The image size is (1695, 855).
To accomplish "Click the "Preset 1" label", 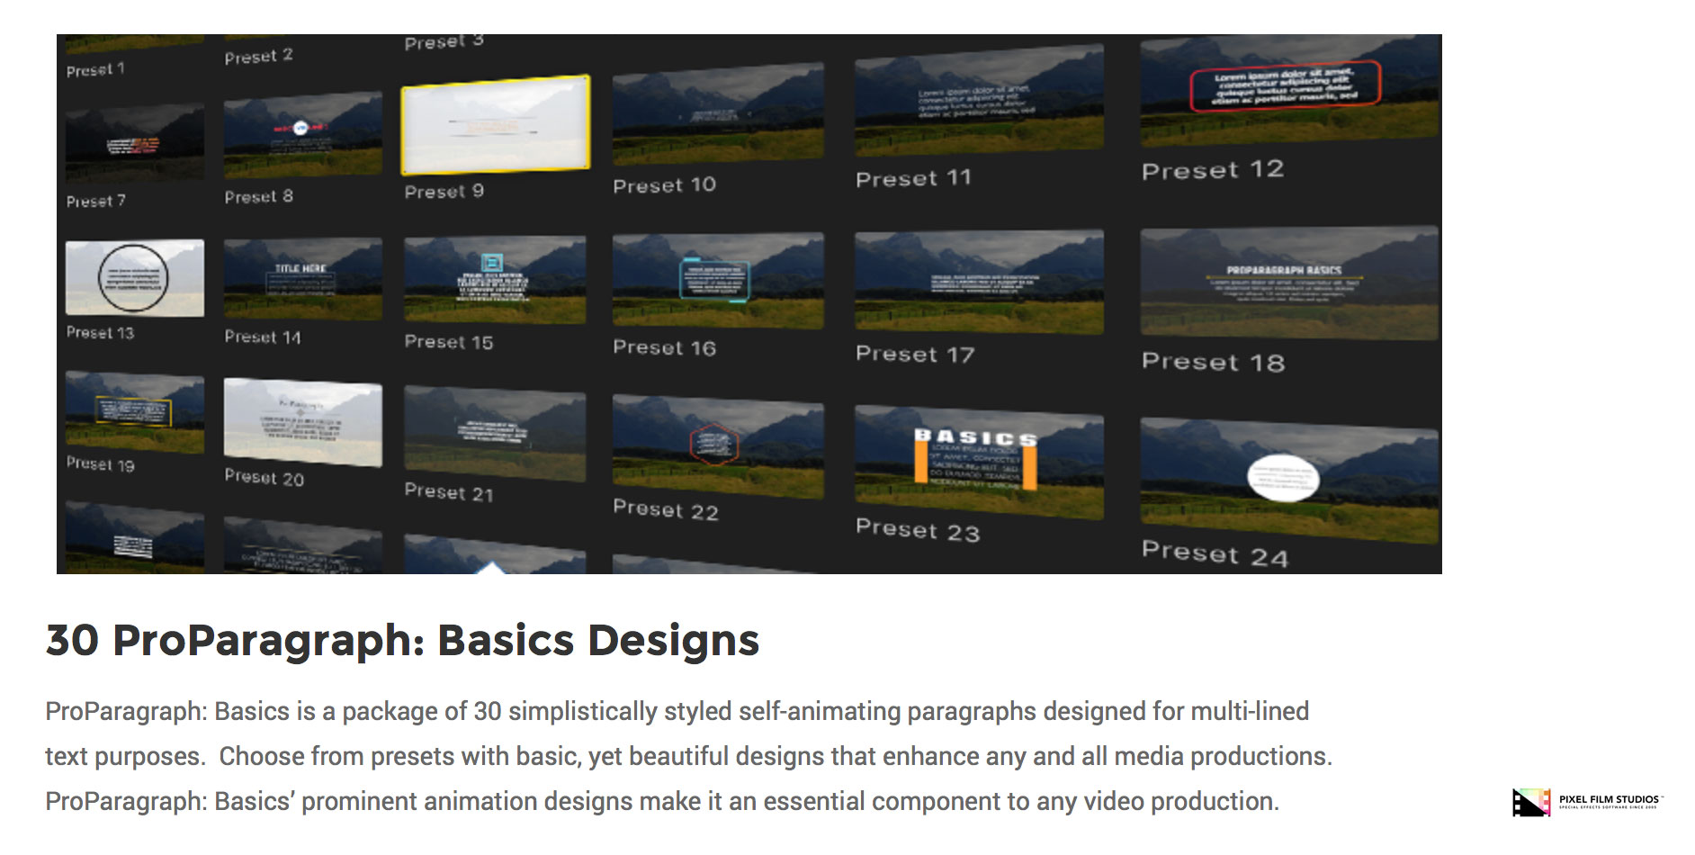I will (95, 69).
